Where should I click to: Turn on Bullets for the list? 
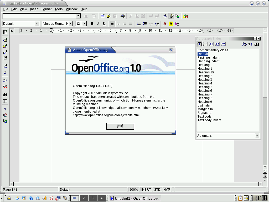click(145, 24)
